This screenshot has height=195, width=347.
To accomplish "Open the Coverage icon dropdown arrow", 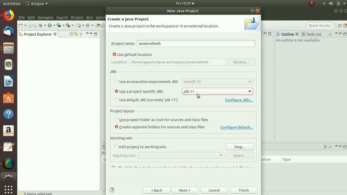I will click(x=63, y=25).
